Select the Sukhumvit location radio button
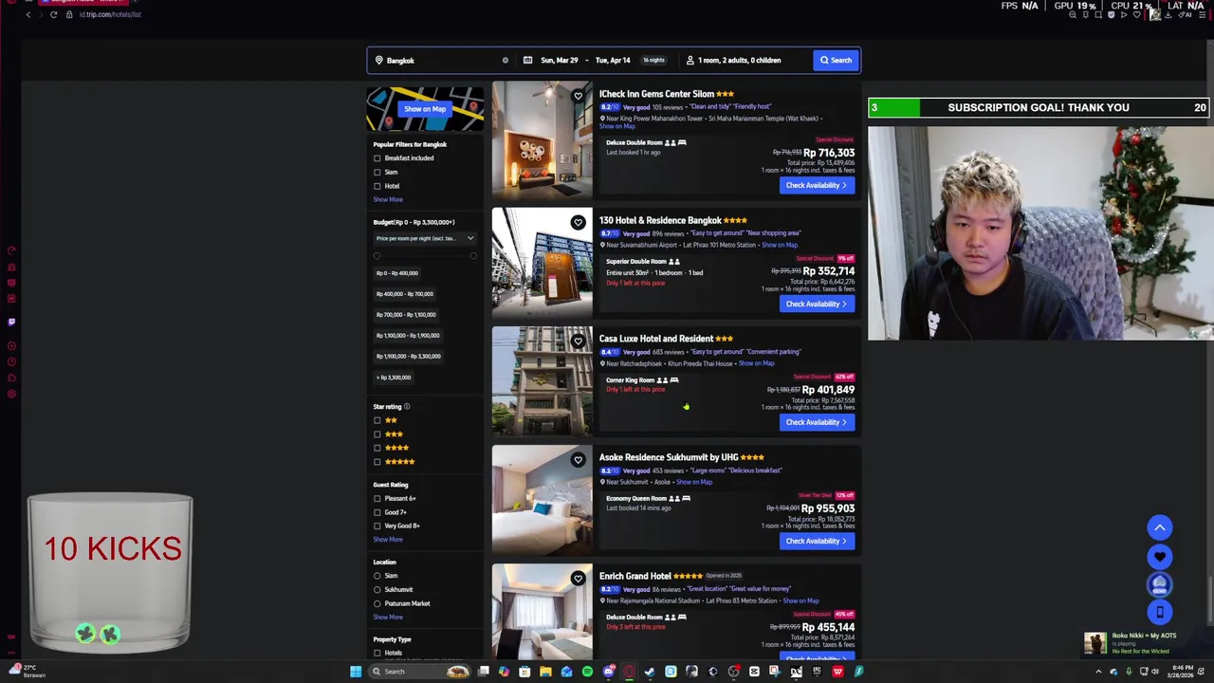Viewport: 1214px width, 683px height. [377, 589]
